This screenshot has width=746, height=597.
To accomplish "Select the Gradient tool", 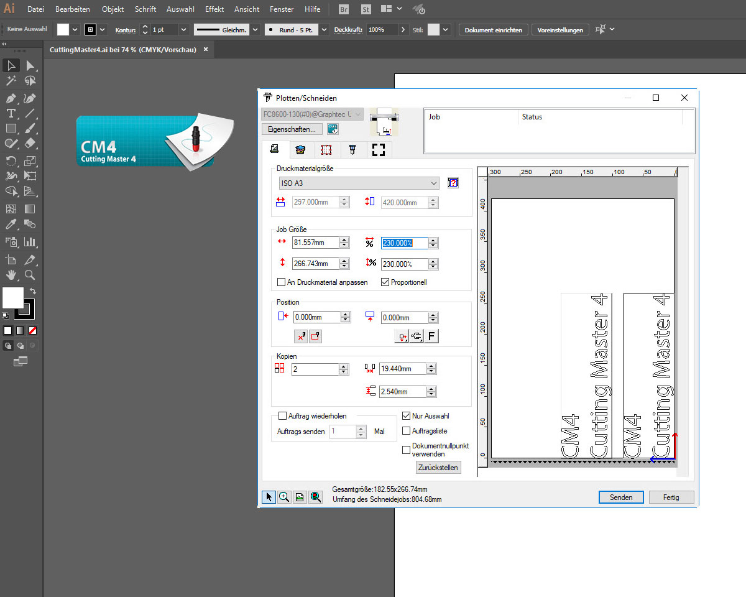I will (x=30, y=209).
